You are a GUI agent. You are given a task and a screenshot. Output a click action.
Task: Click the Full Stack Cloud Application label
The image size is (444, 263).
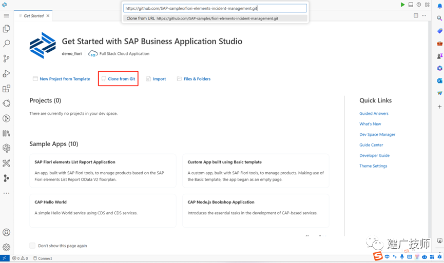pyautogui.click(x=124, y=53)
